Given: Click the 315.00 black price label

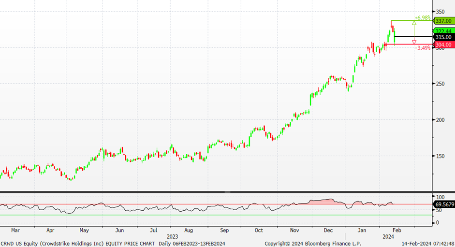Looking at the screenshot, I should (x=443, y=37).
